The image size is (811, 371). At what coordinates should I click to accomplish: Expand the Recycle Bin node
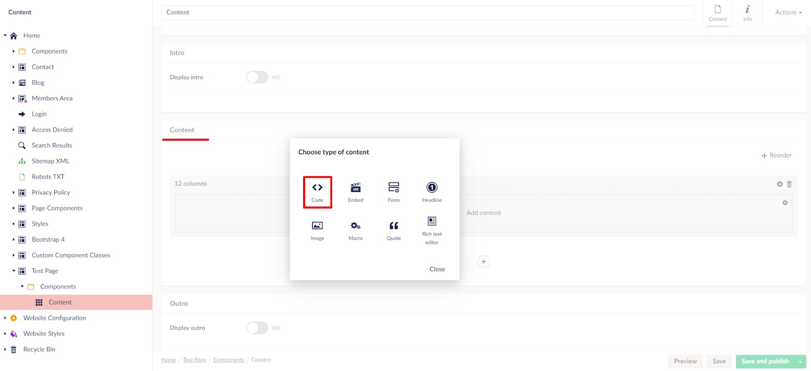pos(5,349)
